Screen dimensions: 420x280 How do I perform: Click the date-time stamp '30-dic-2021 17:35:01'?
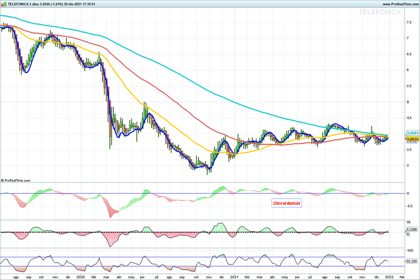tap(80, 4)
